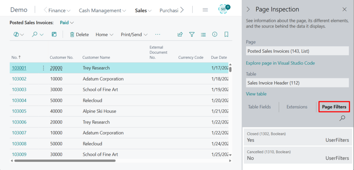Image resolution: width=354 pixels, height=170 pixels.
Task: Open the hamburger navigation menu
Action: [205, 10]
